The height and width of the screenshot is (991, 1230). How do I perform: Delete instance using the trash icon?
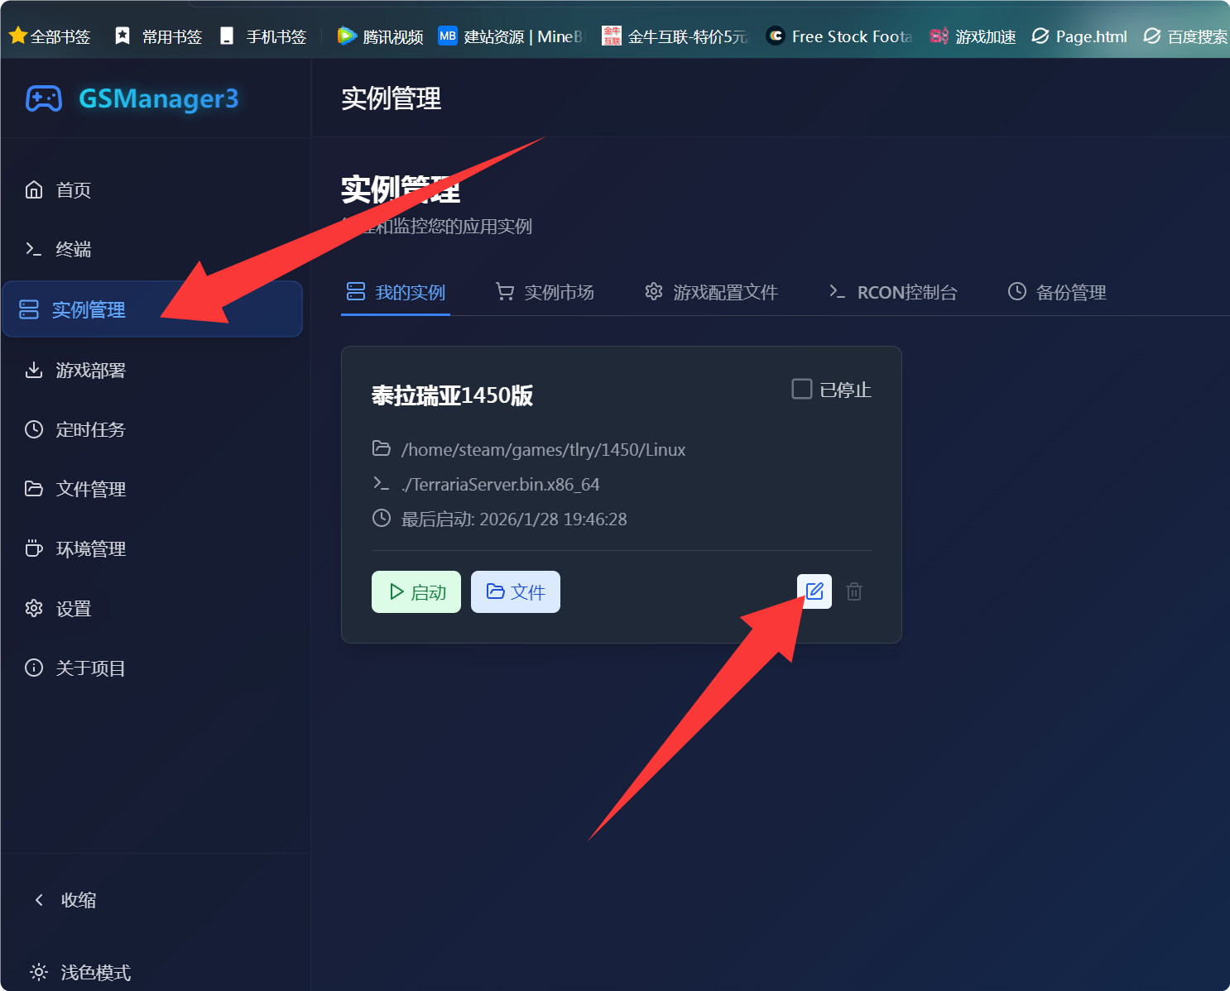854,591
